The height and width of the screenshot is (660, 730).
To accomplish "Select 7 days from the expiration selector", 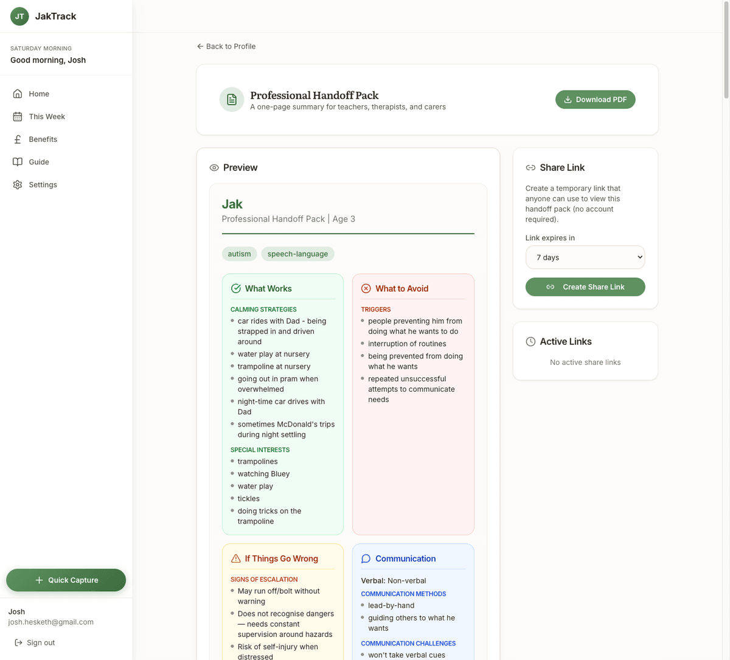I will click(585, 257).
